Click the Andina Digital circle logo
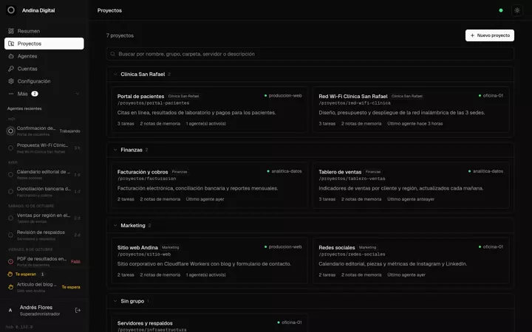The image size is (532, 332). (x=11, y=10)
